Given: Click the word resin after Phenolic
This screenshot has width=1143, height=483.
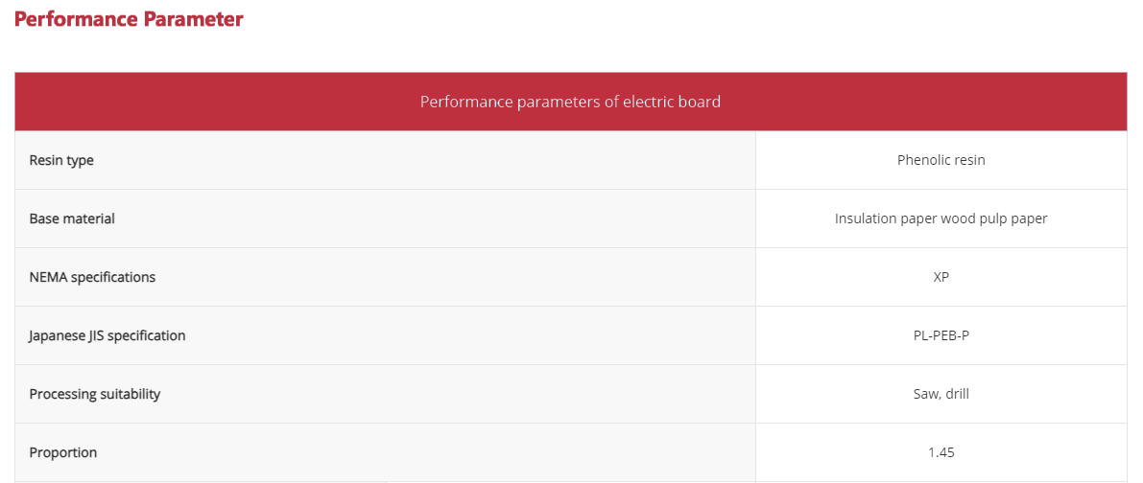Looking at the screenshot, I should (969, 160).
